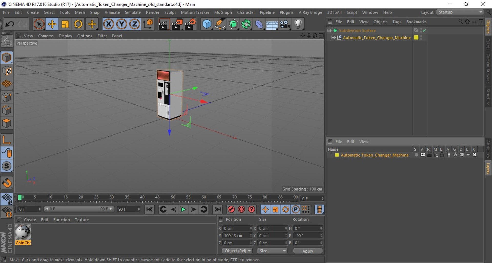Switch to Points mode
The height and width of the screenshot is (263, 492).
7,97
